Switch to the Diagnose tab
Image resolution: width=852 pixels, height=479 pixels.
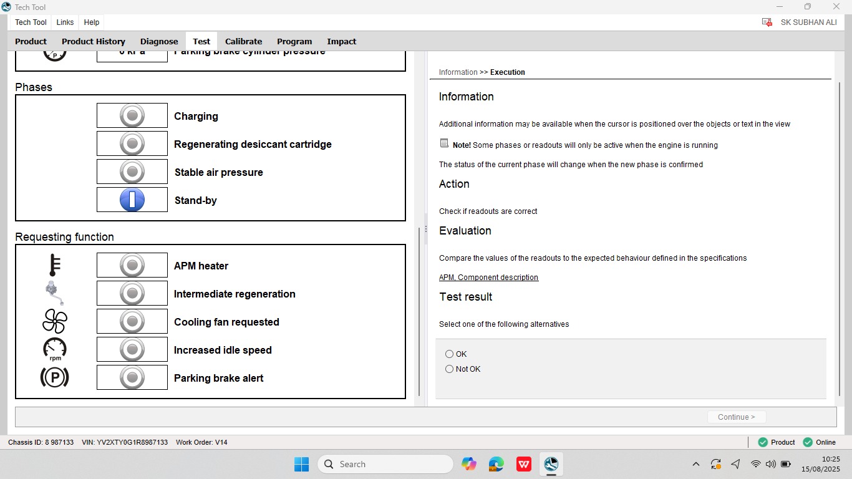coord(159,41)
